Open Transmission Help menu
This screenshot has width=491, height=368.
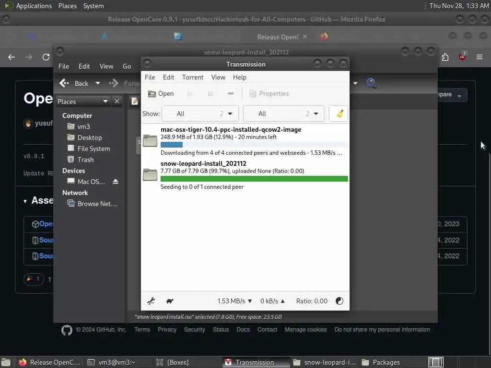tap(240, 77)
